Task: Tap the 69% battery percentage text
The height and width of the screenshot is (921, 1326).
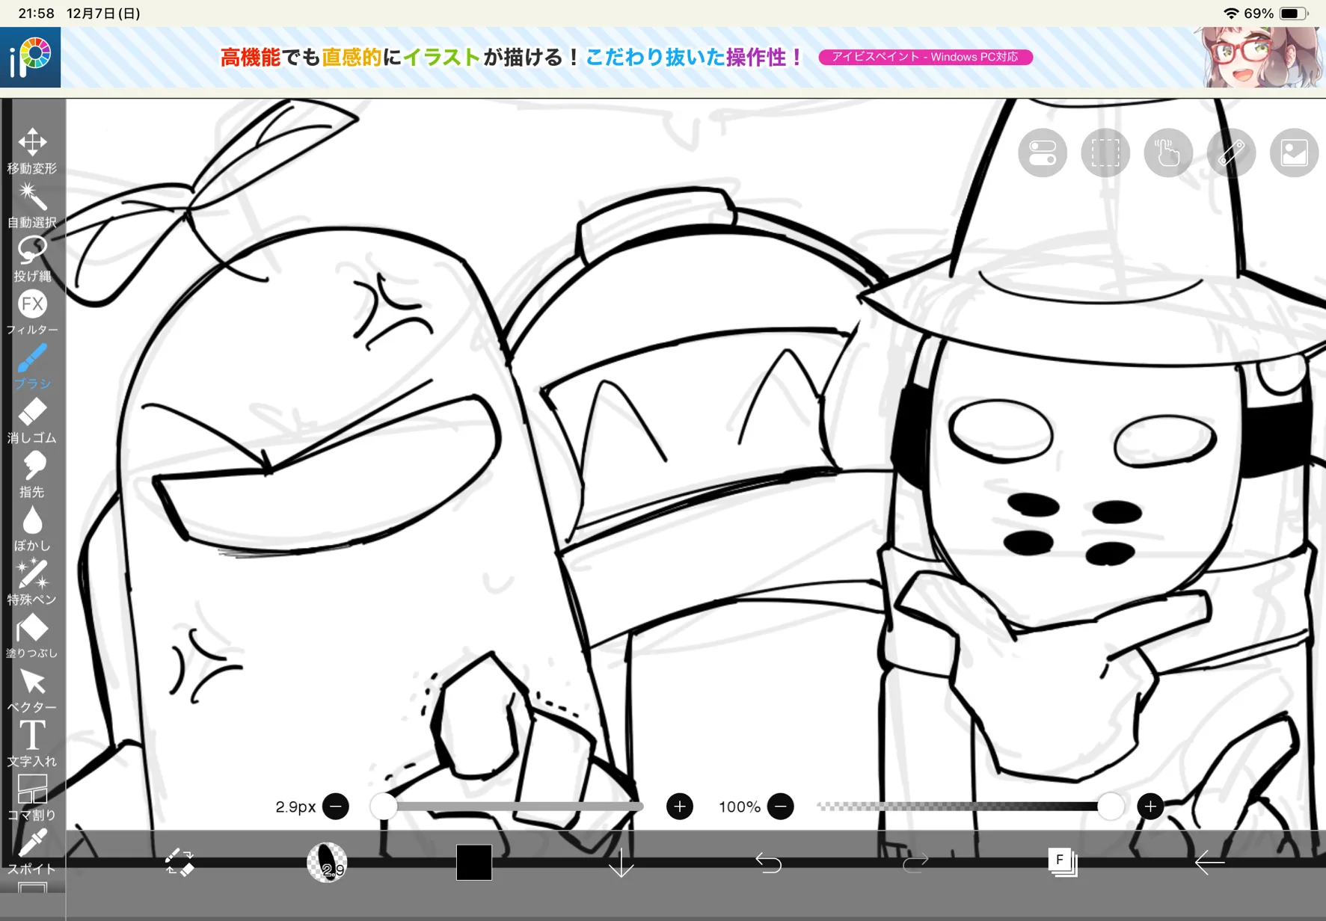Action: click(1259, 13)
